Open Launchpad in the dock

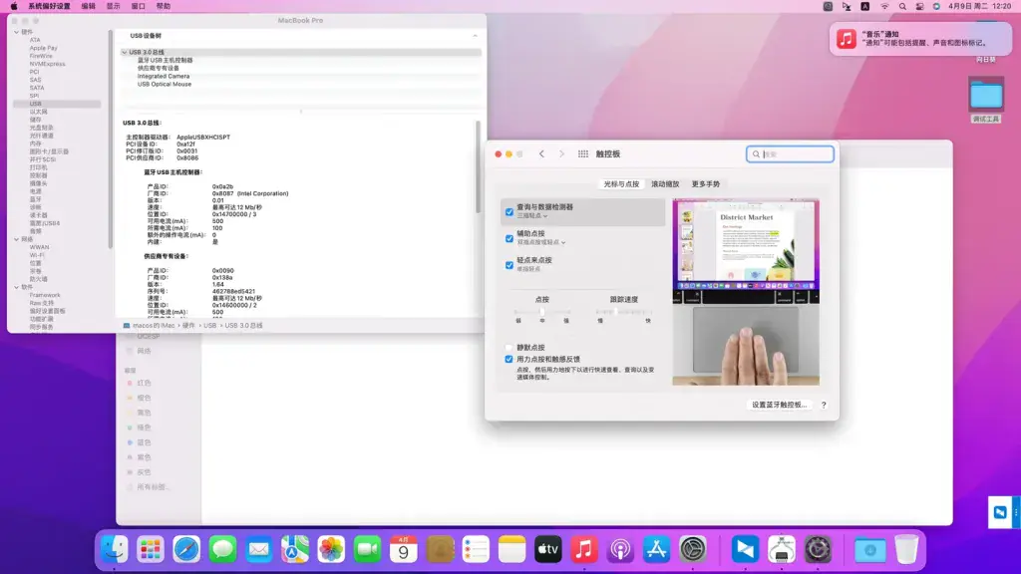151,550
